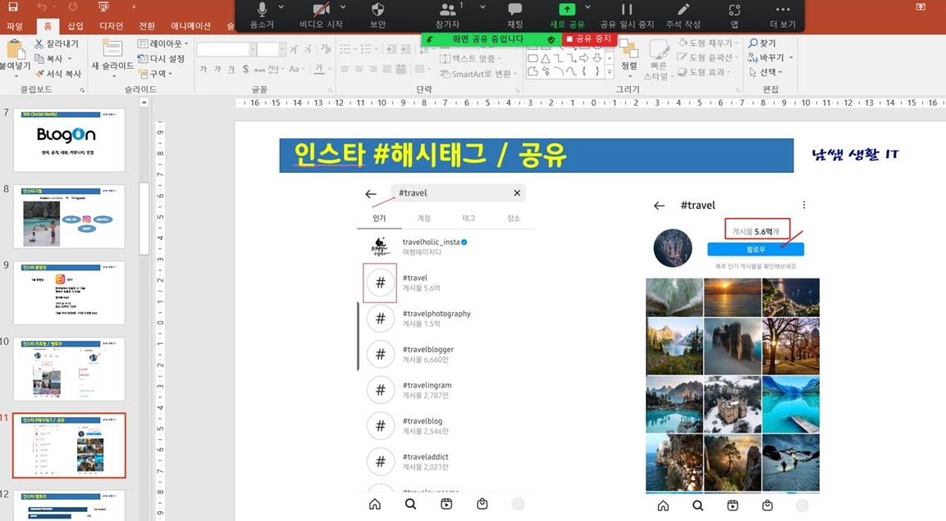Screen dimensions: 946x521
Task: Pick the font color swatch
Action: [319, 70]
